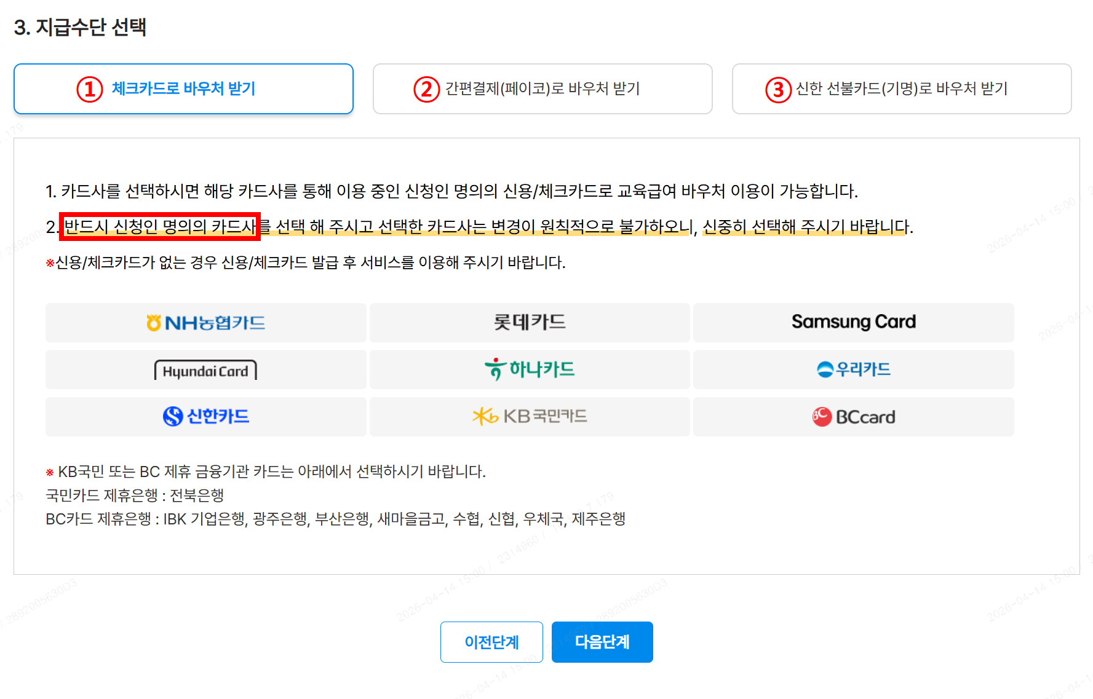The width and height of the screenshot is (1093, 699).
Task: Go back with 이전단계 button
Action: coord(491,642)
